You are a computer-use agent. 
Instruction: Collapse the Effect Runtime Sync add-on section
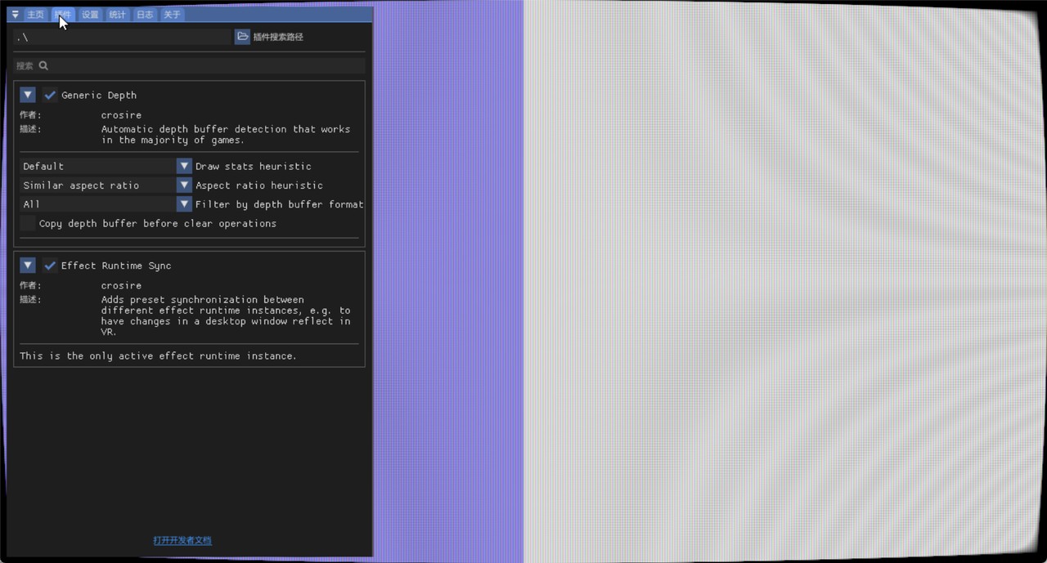28,266
